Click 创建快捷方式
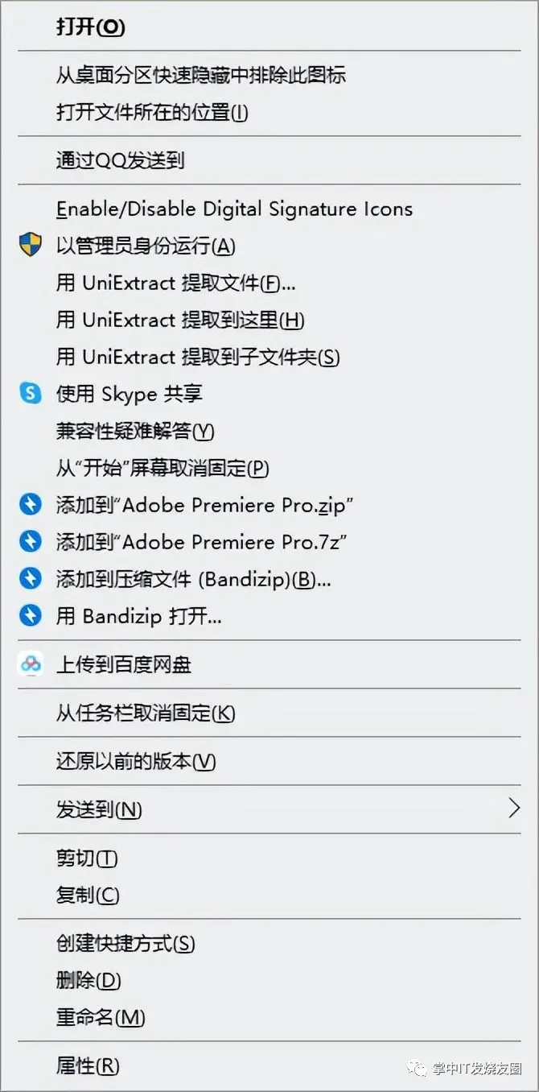Image resolution: width=539 pixels, height=1092 pixels. 125,943
